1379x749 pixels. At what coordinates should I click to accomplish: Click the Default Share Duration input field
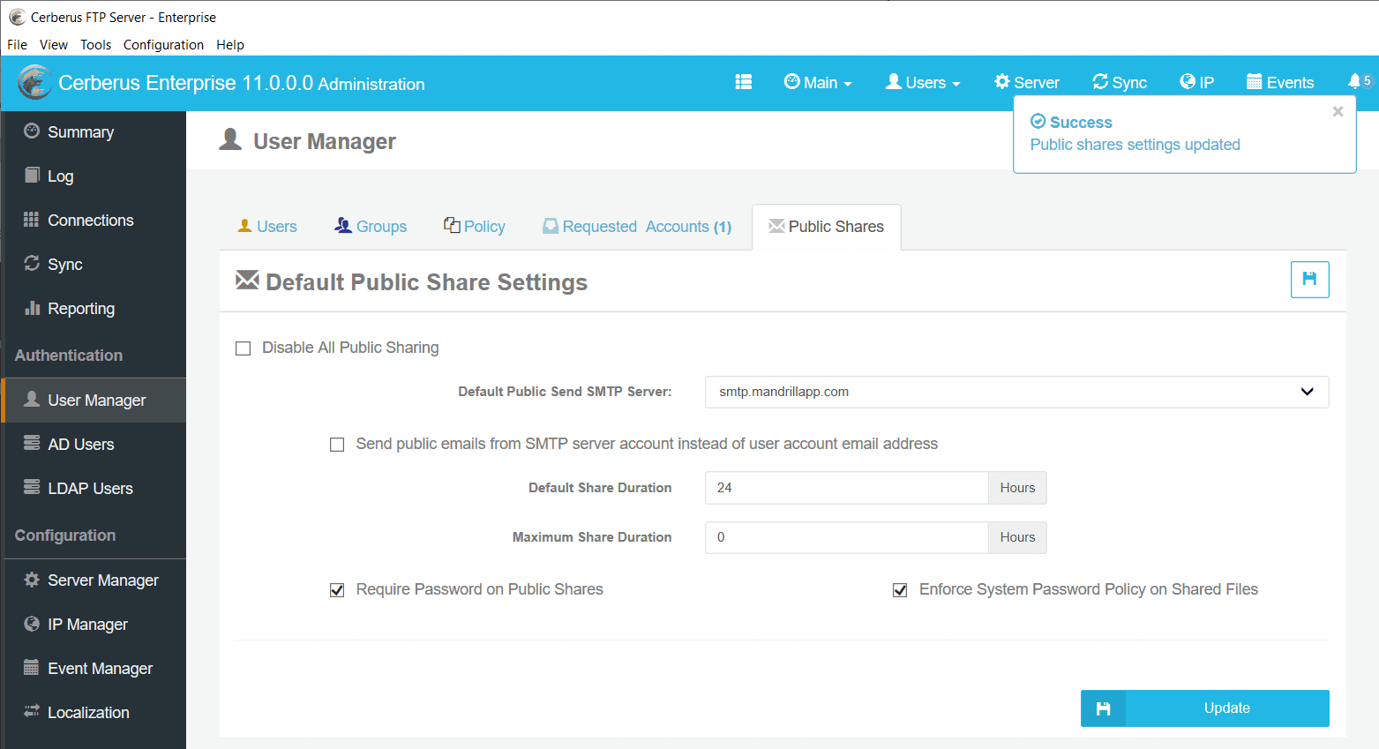click(846, 488)
